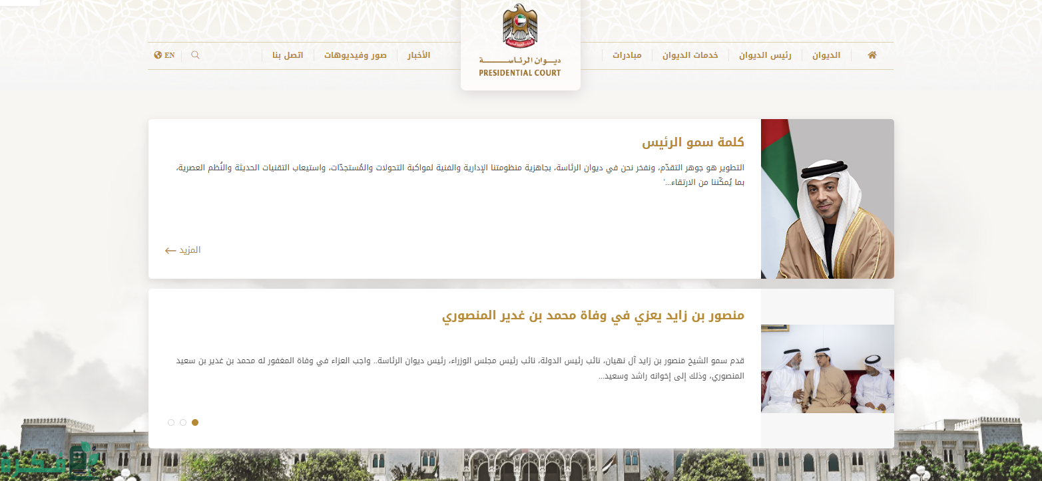Click the globe language icon
Image resolution: width=1042 pixels, height=481 pixels.
158,55
